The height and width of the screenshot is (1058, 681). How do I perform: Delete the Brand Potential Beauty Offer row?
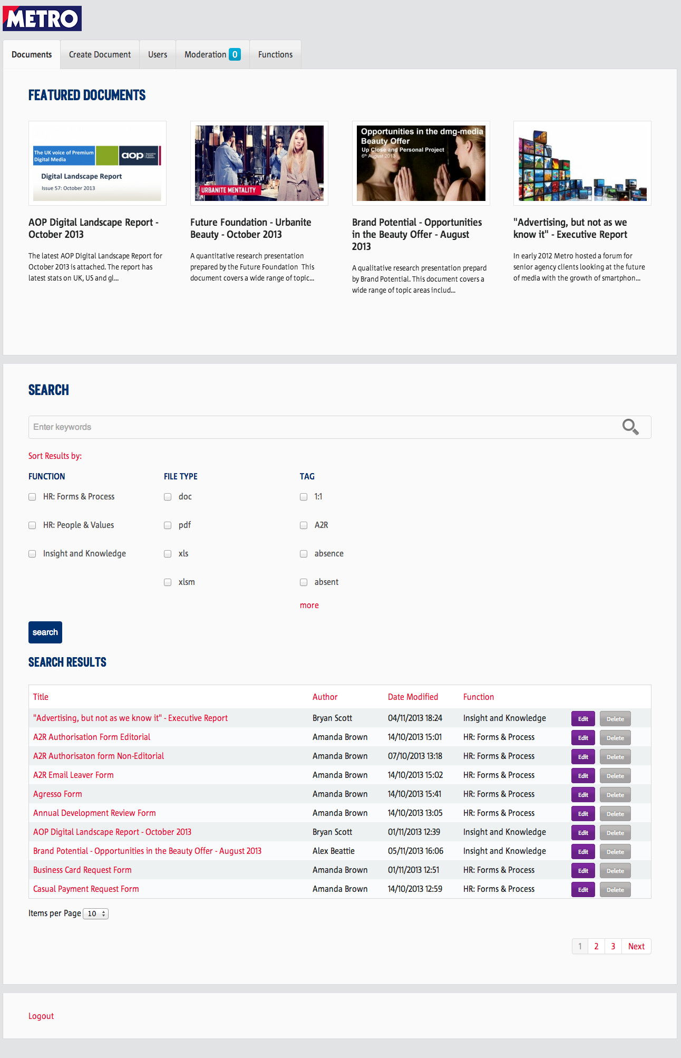click(615, 852)
